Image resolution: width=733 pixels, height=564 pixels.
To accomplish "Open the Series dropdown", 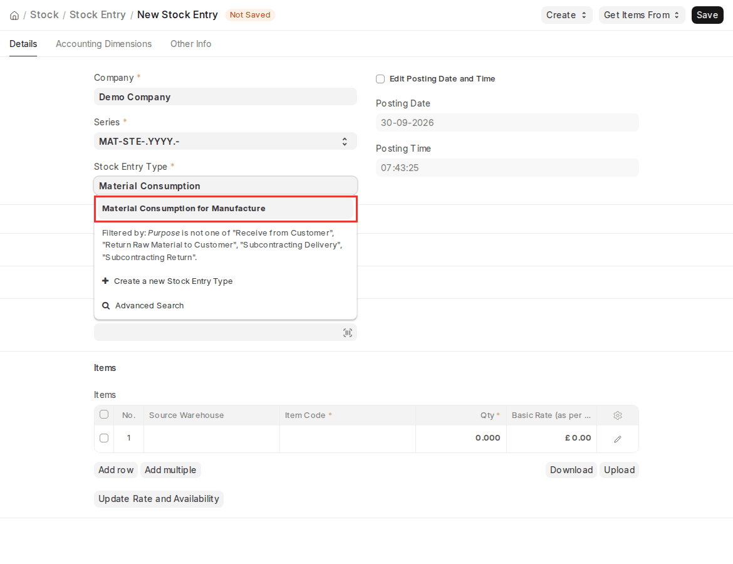I will (226, 141).
